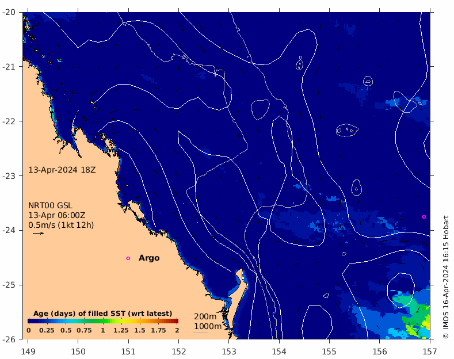Image resolution: width=454 pixels, height=359 pixels.
Task: Click longitude axis label '152'
Action: pyautogui.click(x=178, y=352)
